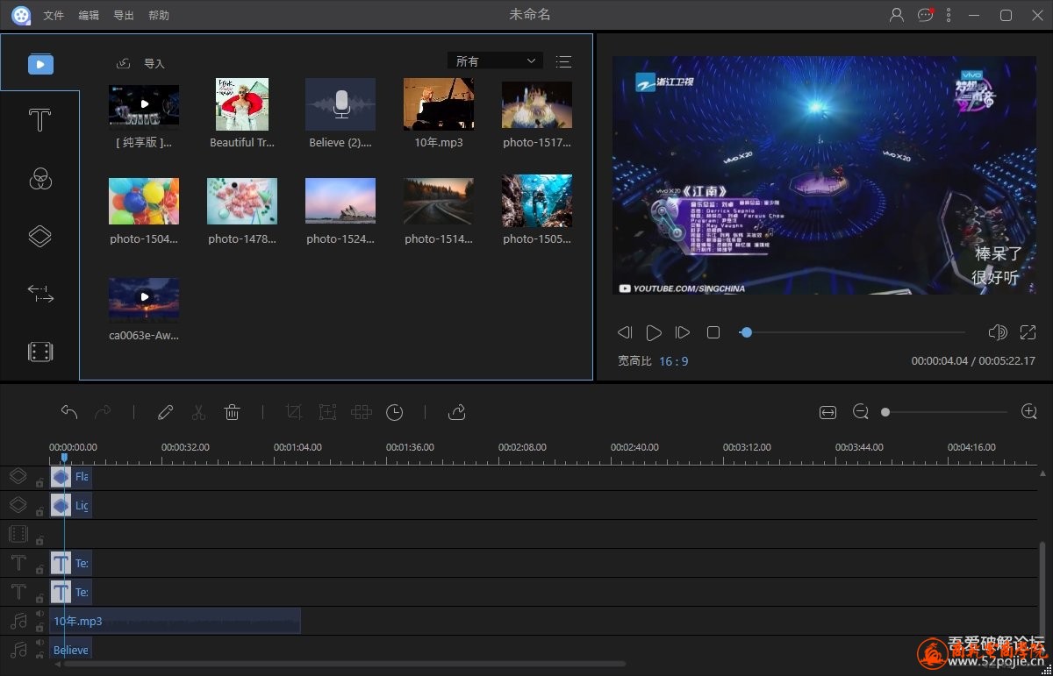Screen dimensions: 1053x676
Task: Open the 文件 menu
Action: [x=54, y=15]
